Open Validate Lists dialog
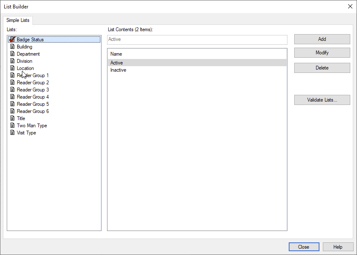This screenshot has height=255, width=357. 322,100
